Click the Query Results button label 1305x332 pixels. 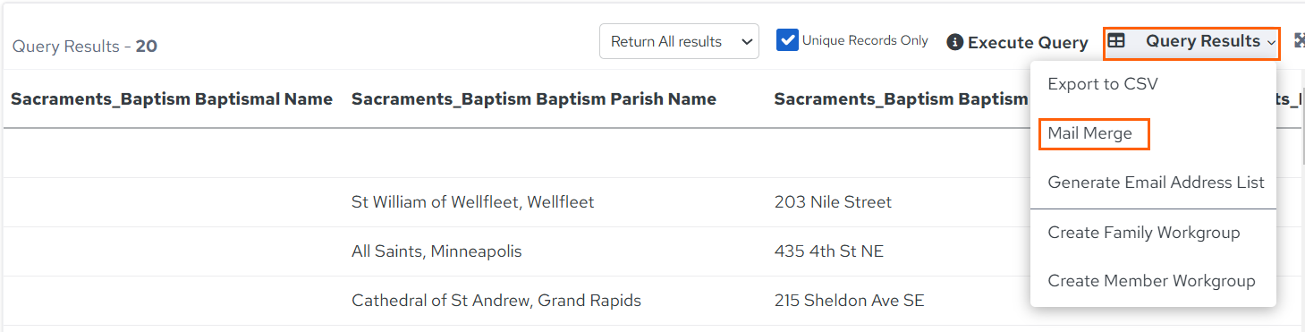click(1203, 41)
